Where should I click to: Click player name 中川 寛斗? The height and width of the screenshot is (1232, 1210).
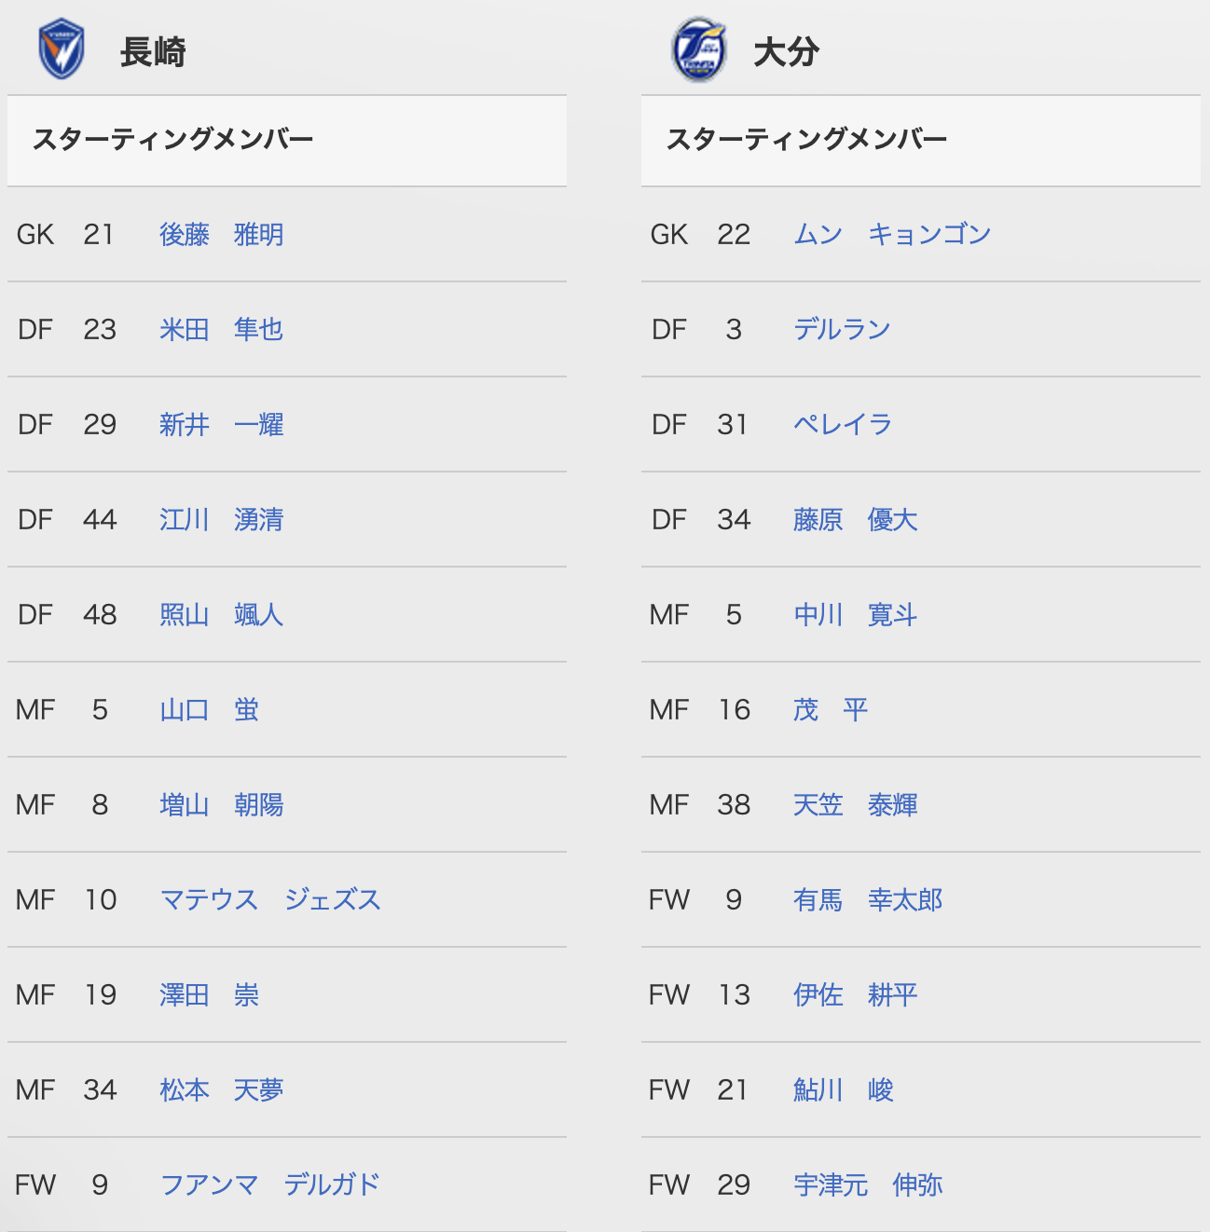point(856,614)
